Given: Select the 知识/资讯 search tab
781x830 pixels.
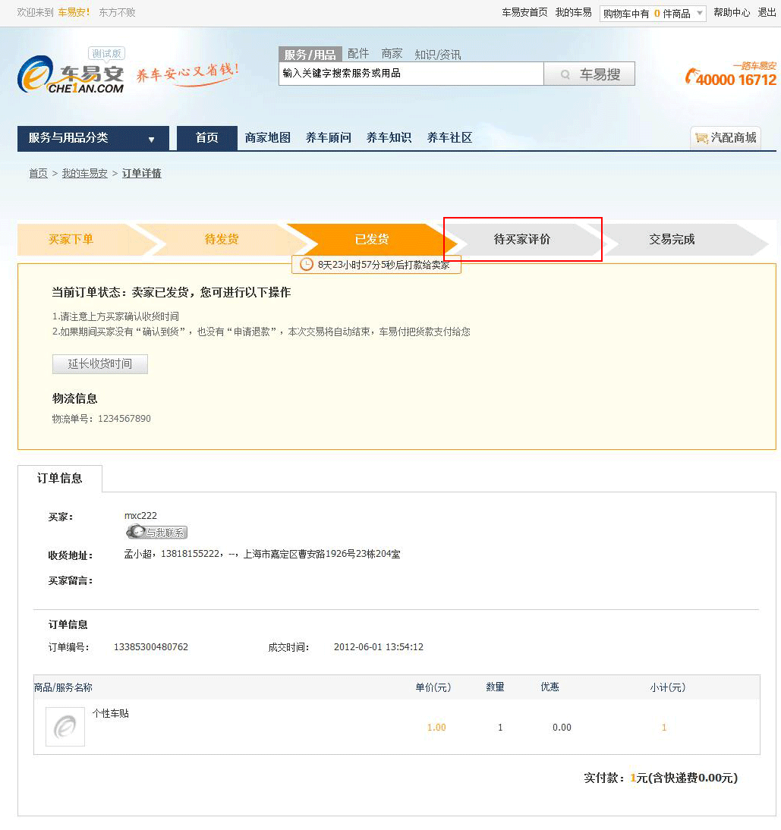Looking at the screenshot, I should (437, 55).
